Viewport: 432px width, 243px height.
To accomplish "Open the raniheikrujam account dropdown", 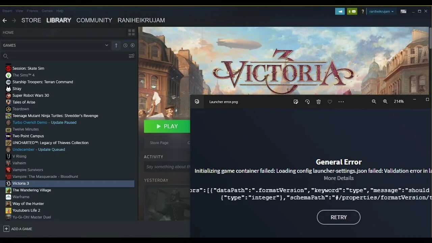I will [381, 11].
